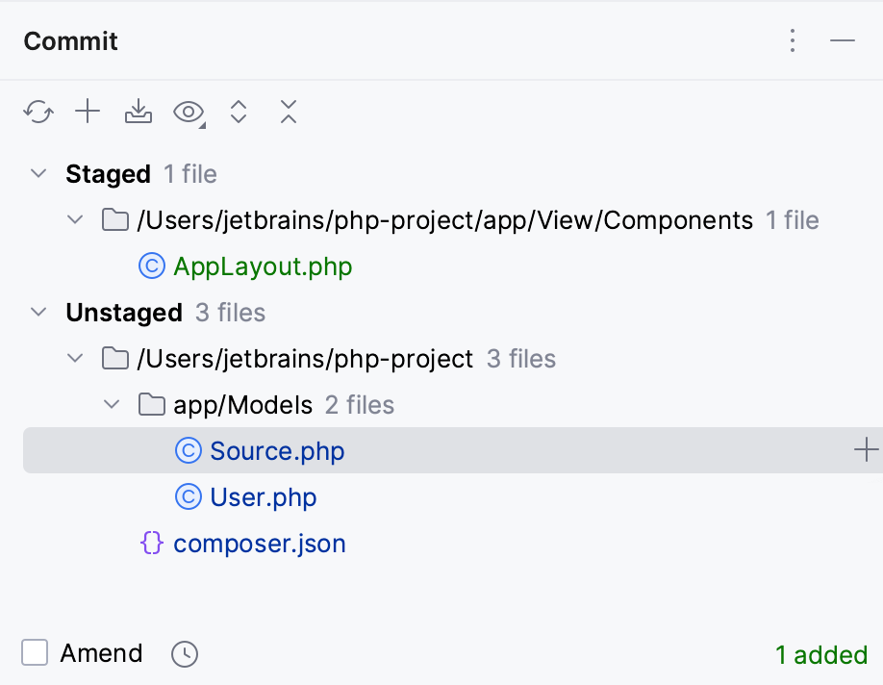The width and height of the screenshot is (883, 685).
Task: Select the AppLayout.php file
Action: pyautogui.click(x=261, y=266)
